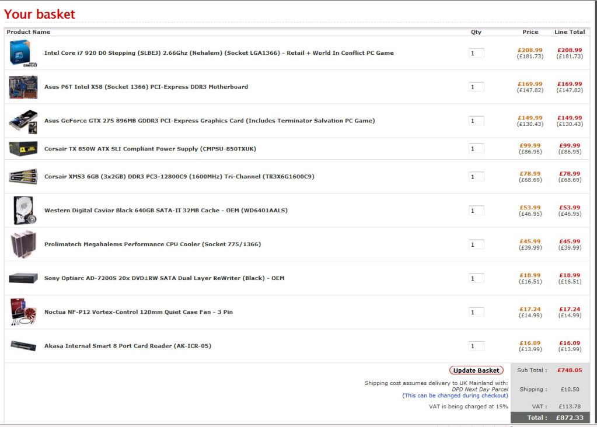
Task: Click the Corsair TX 850W line total £99.99
Action: click(570, 146)
